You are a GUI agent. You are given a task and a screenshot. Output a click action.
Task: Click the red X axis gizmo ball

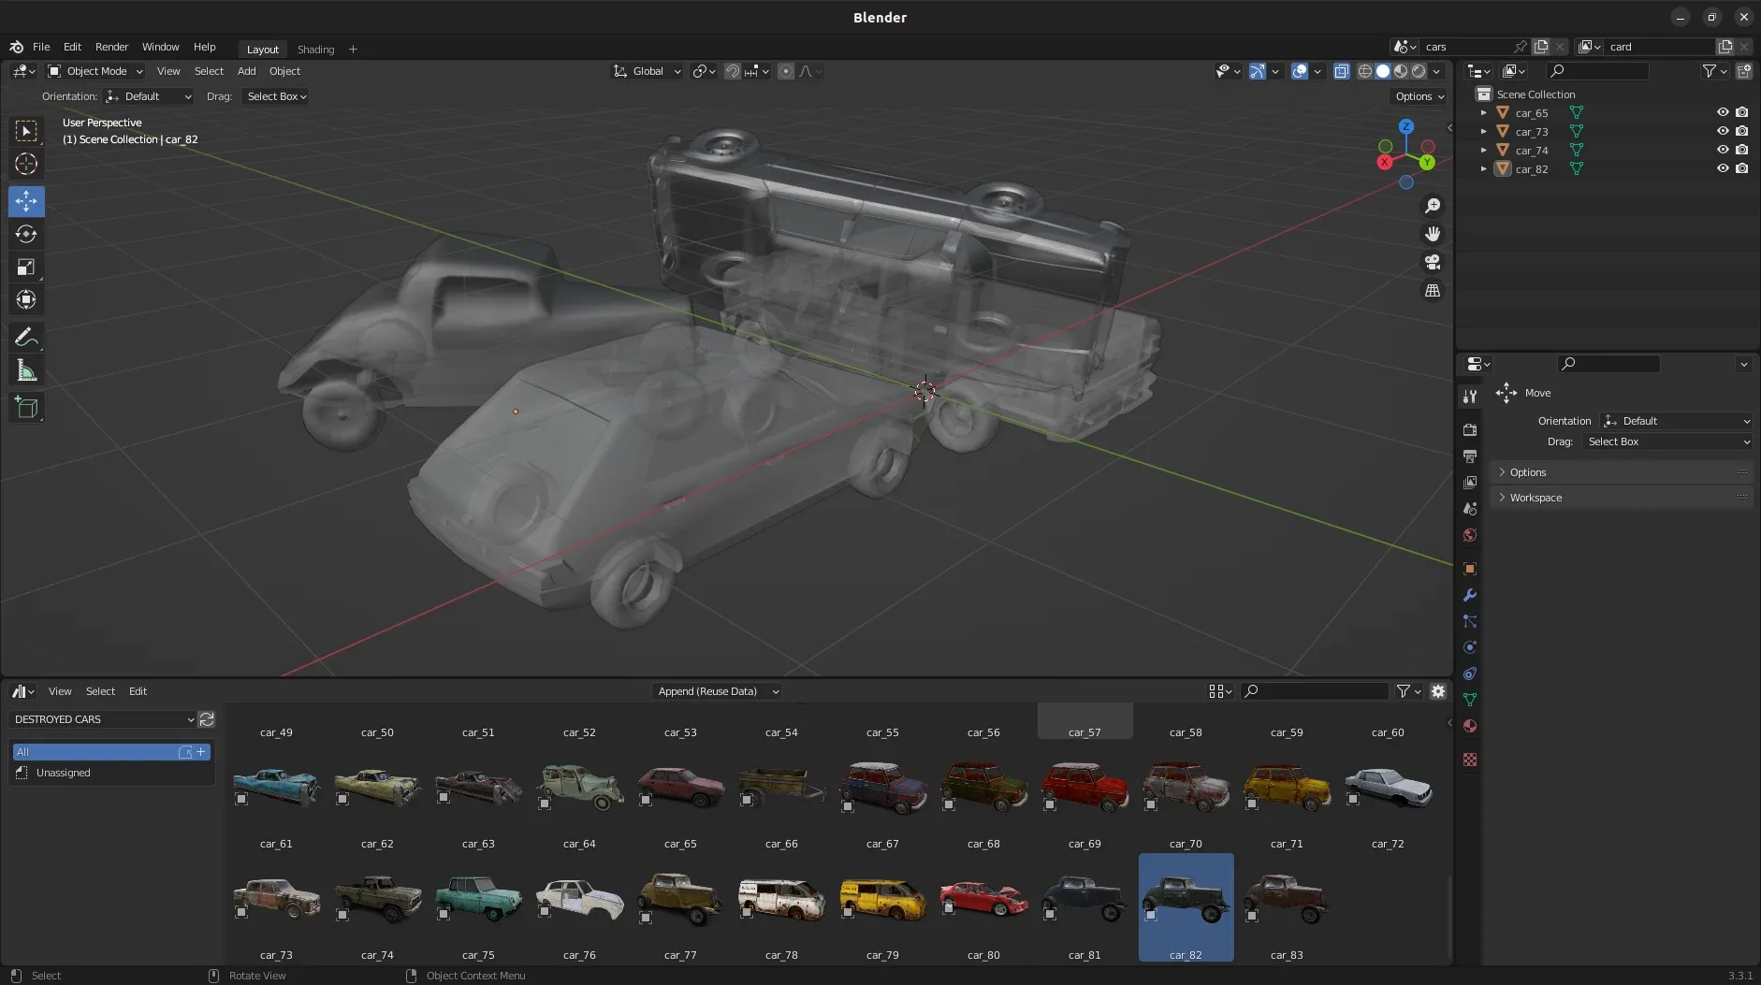tap(1384, 162)
